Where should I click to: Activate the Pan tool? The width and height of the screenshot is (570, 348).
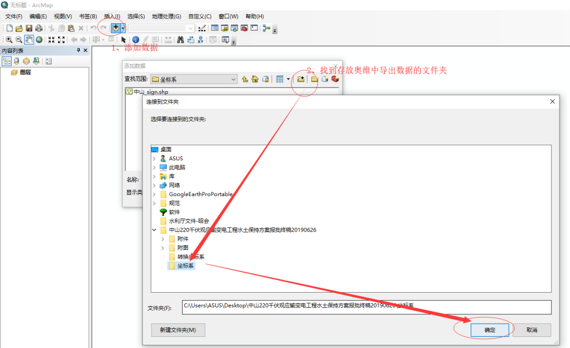pyautogui.click(x=29, y=39)
